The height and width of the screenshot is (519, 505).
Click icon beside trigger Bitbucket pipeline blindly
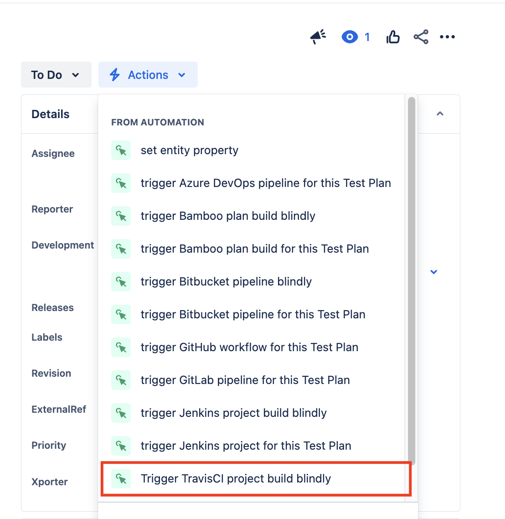click(121, 282)
